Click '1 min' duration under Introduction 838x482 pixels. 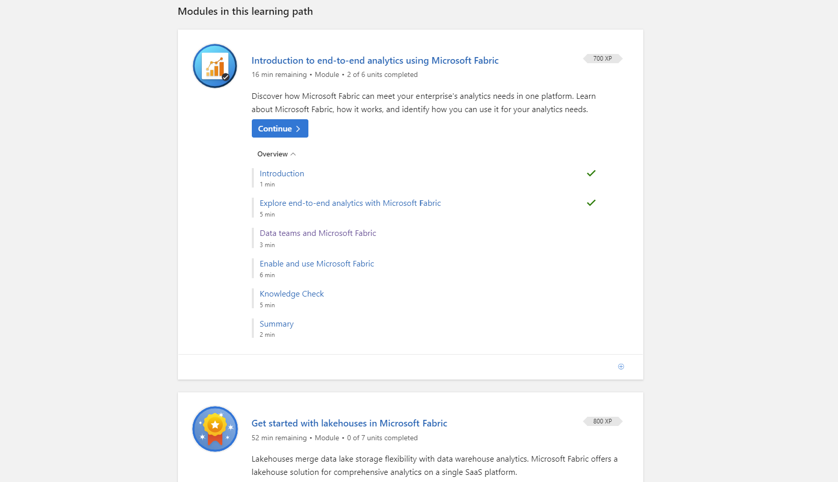(267, 184)
